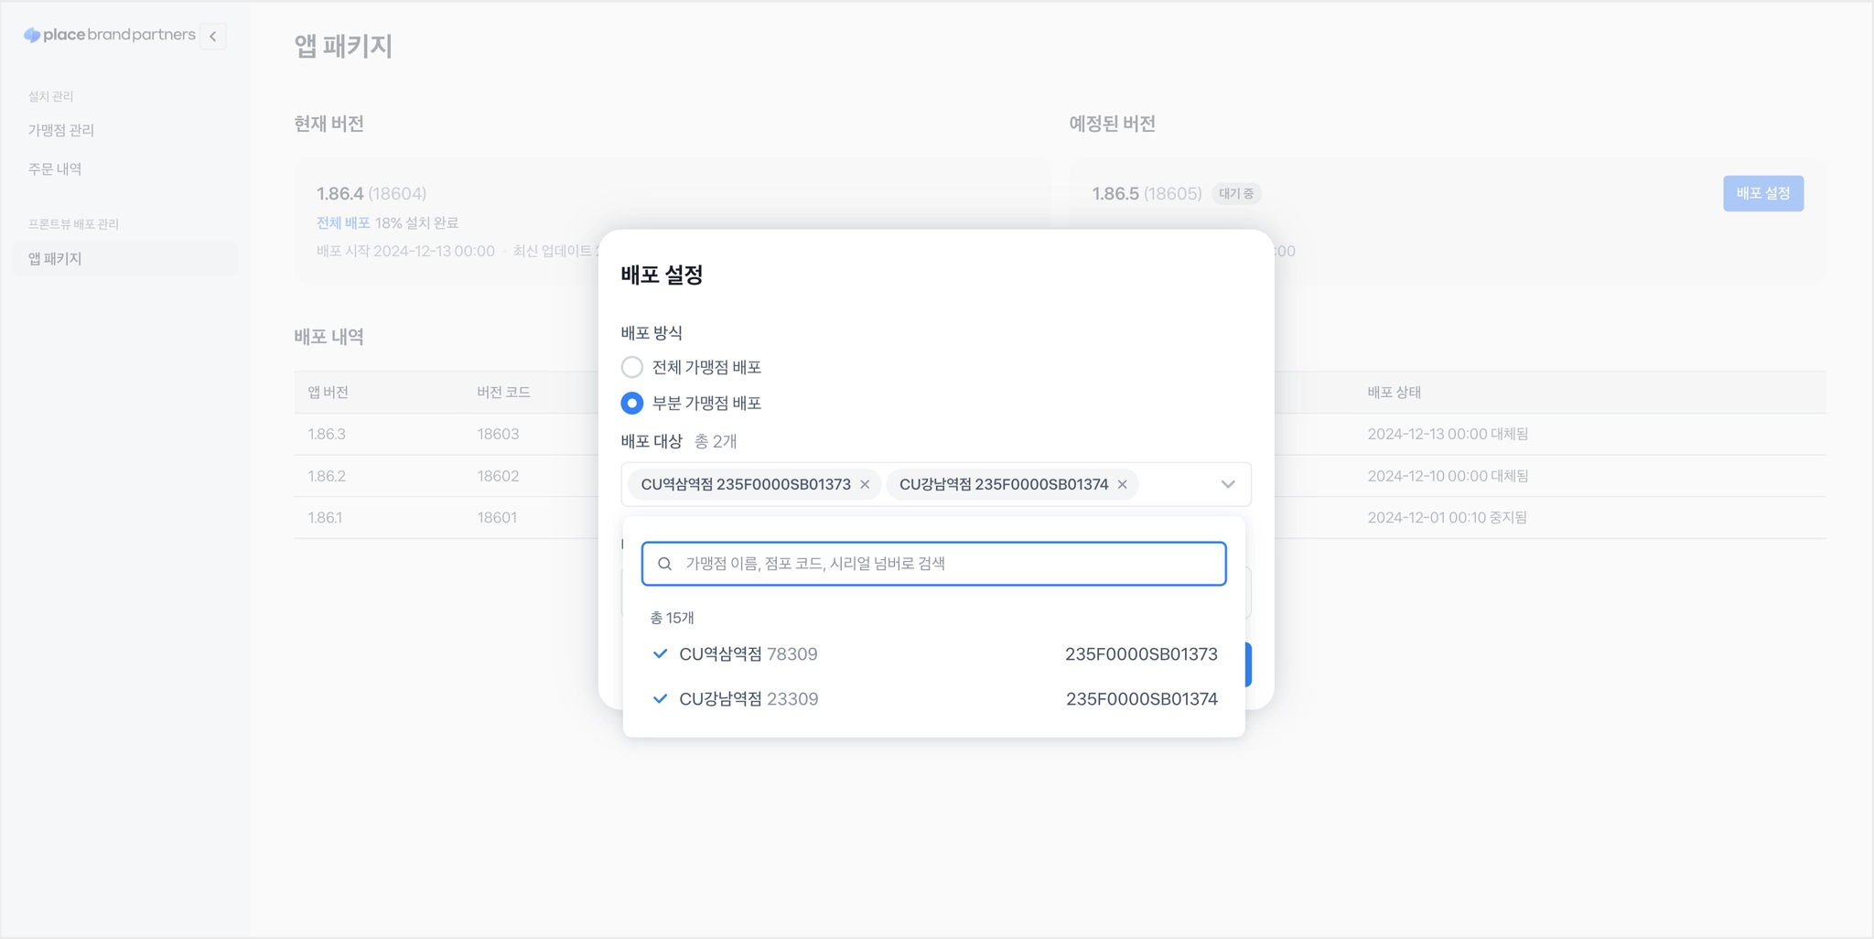Click version code 18601
This screenshot has height=939, width=1874.
pyautogui.click(x=497, y=517)
